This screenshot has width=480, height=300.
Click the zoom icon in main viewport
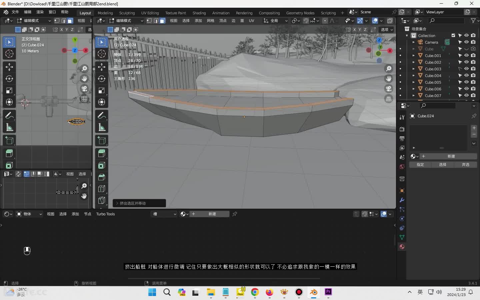(389, 69)
